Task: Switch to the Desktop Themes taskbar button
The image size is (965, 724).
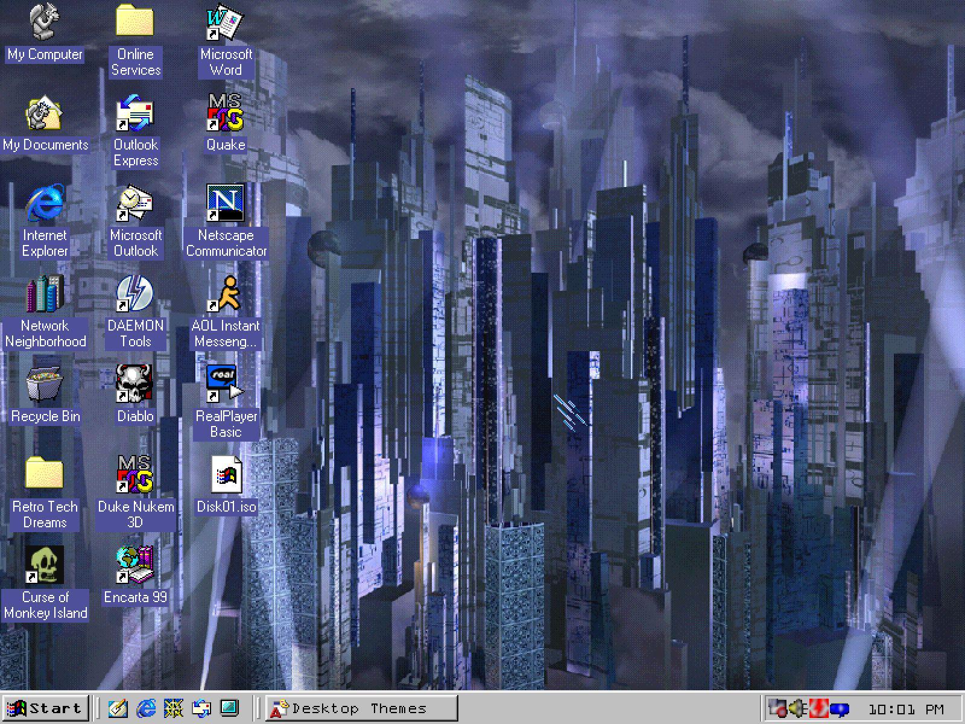Action: coord(361,708)
